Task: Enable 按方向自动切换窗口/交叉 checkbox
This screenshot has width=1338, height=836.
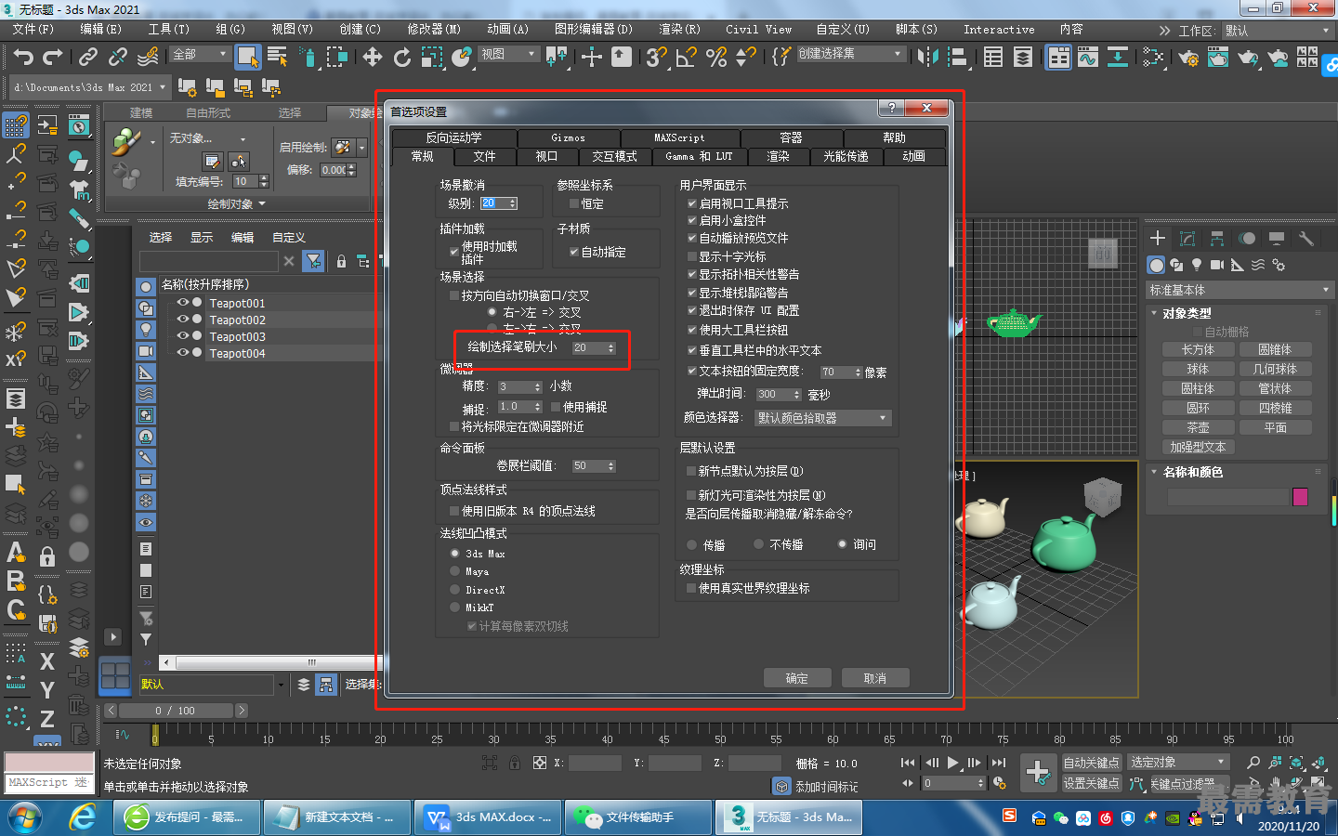Action: tap(454, 295)
